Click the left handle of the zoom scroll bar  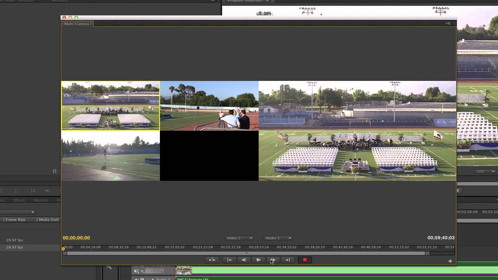pyautogui.click(x=65, y=253)
